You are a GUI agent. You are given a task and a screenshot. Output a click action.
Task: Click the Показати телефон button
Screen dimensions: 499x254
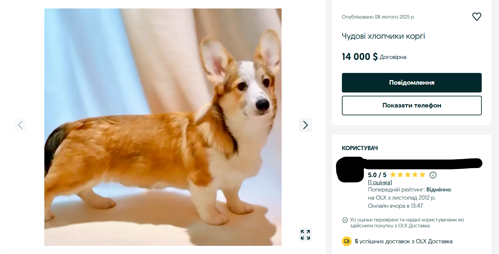point(412,106)
